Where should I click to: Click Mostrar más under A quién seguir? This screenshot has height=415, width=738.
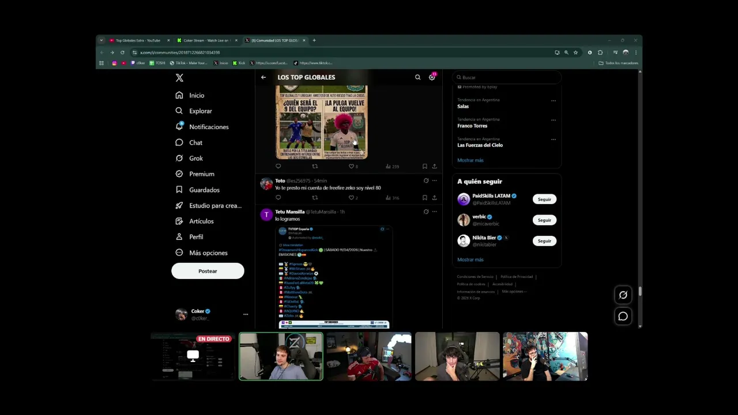click(x=470, y=259)
